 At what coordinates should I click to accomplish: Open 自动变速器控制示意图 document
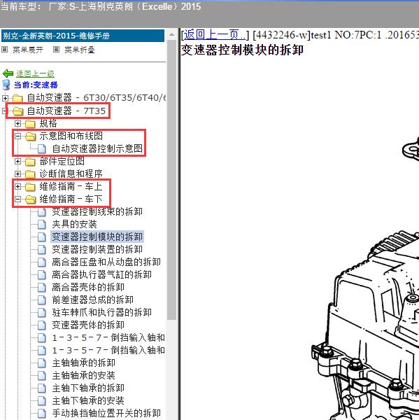pyautogui.click(x=97, y=148)
